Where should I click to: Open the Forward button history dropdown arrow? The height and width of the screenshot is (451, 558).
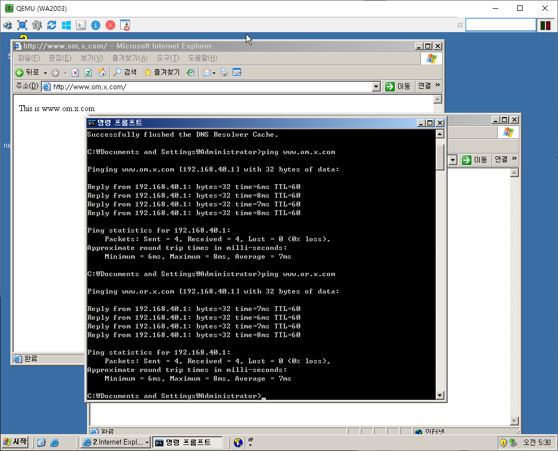(65, 73)
